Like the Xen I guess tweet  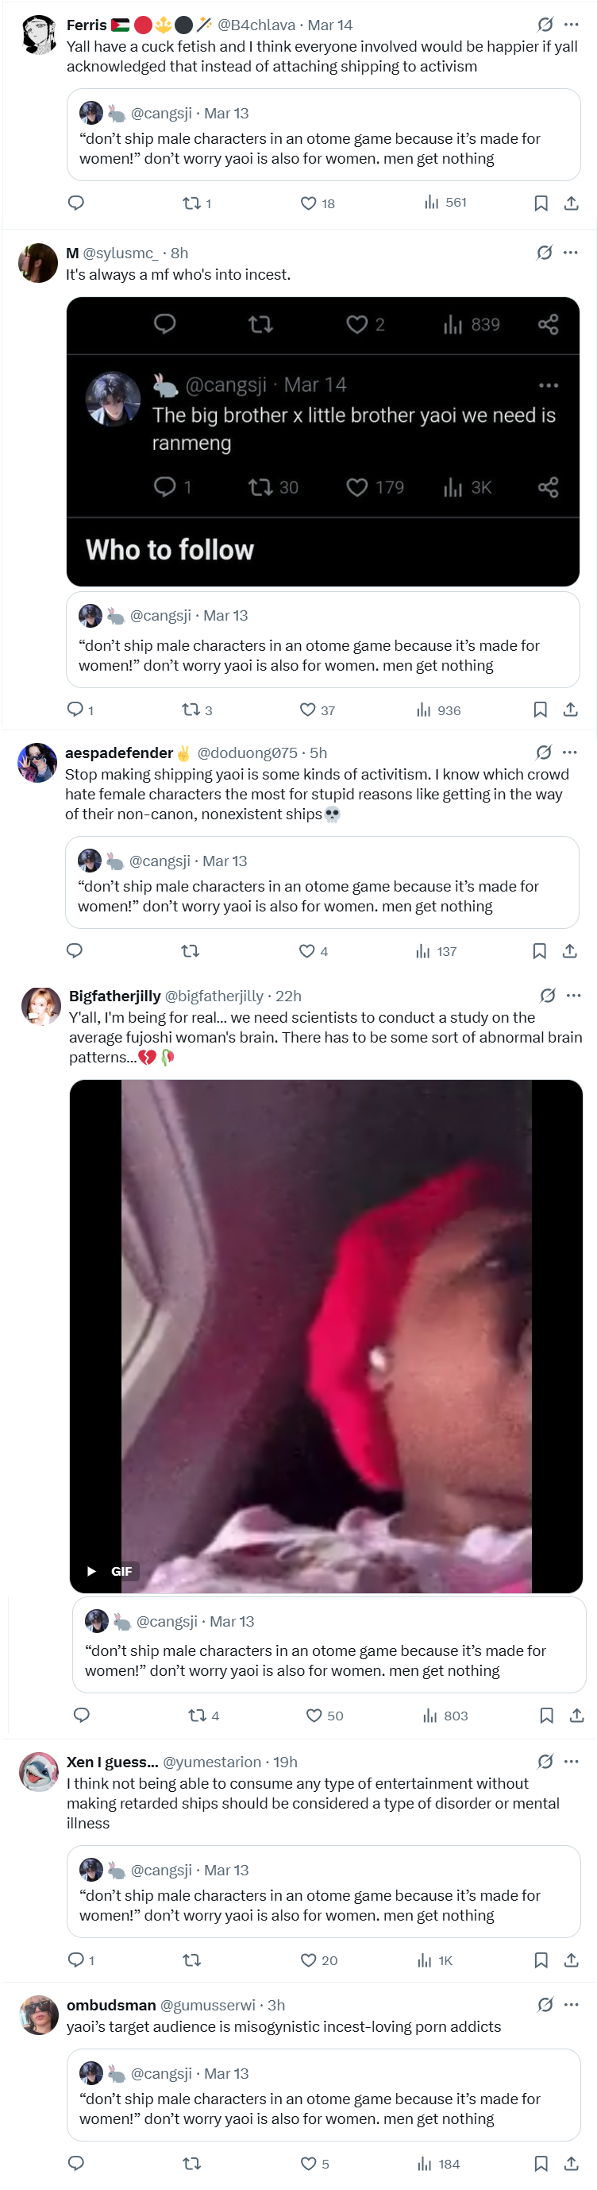coord(309,1960)
